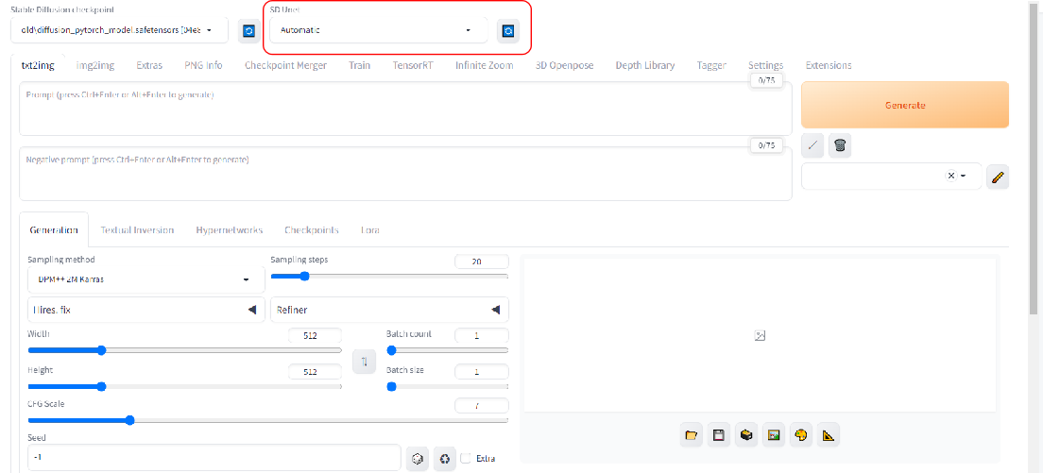Open the images output folder icon
This screenshot has height=473, width=1043.
(x=692, y=435)
